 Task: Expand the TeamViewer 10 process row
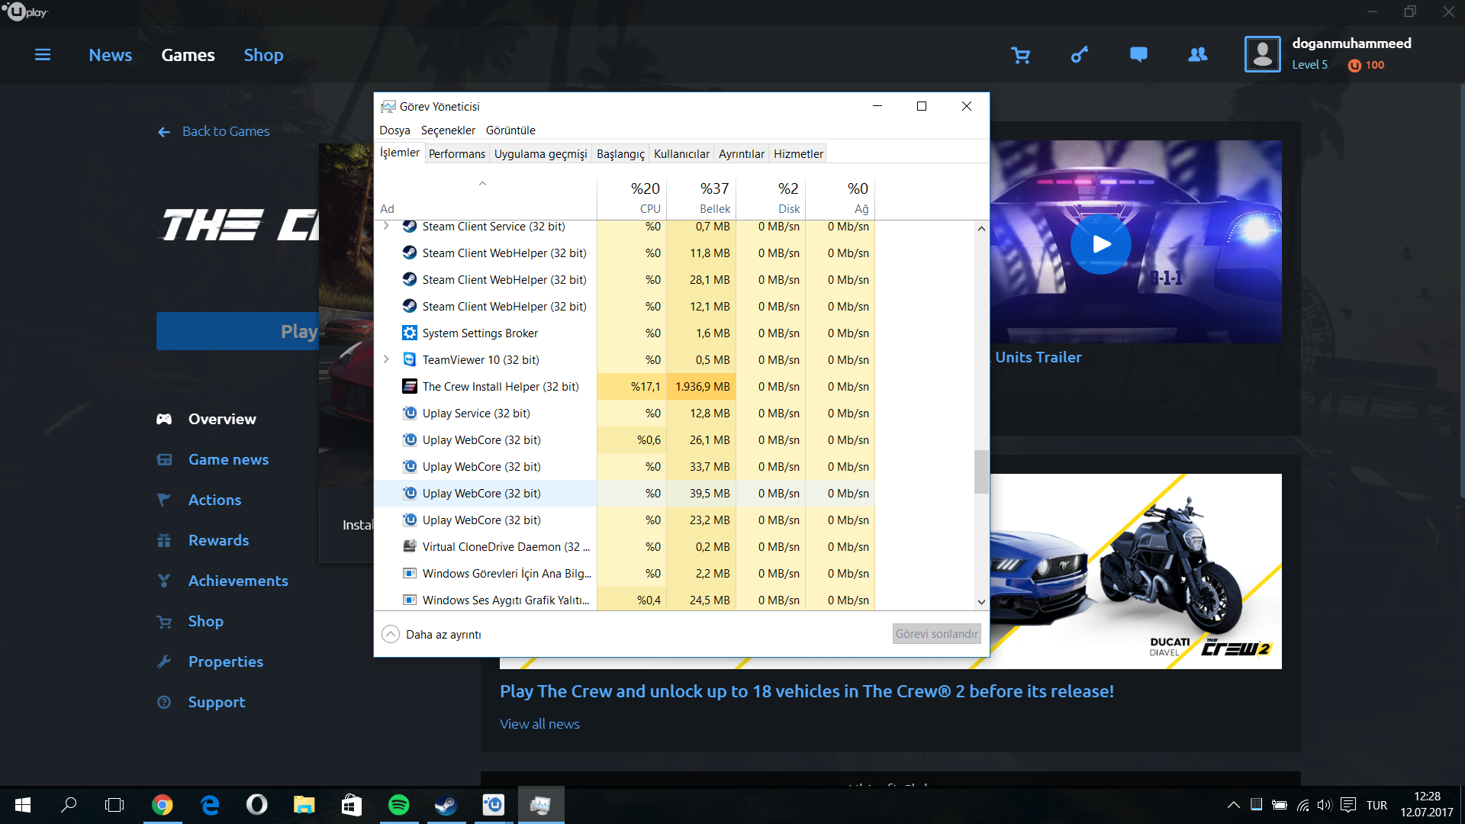pos(386,359)
